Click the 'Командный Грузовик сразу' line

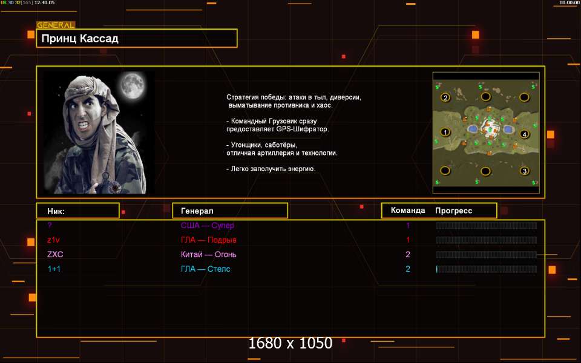point(272,121)
